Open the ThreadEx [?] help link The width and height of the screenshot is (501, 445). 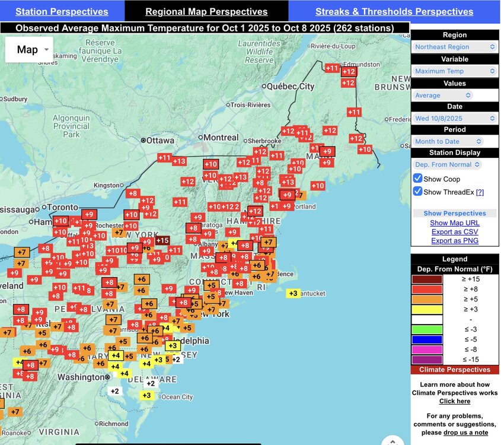click(480, 192)
